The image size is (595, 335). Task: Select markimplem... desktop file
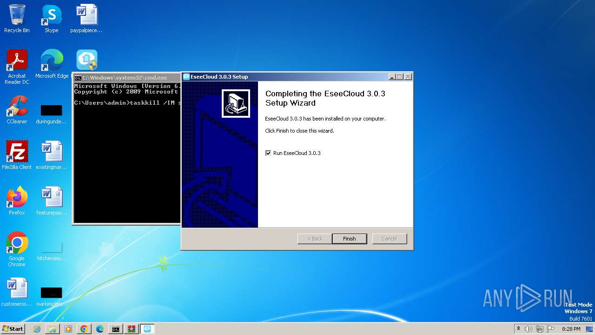pos(52,296)
